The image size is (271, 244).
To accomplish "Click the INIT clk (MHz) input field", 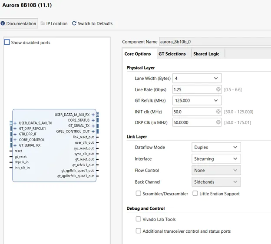I will [197, 112].
